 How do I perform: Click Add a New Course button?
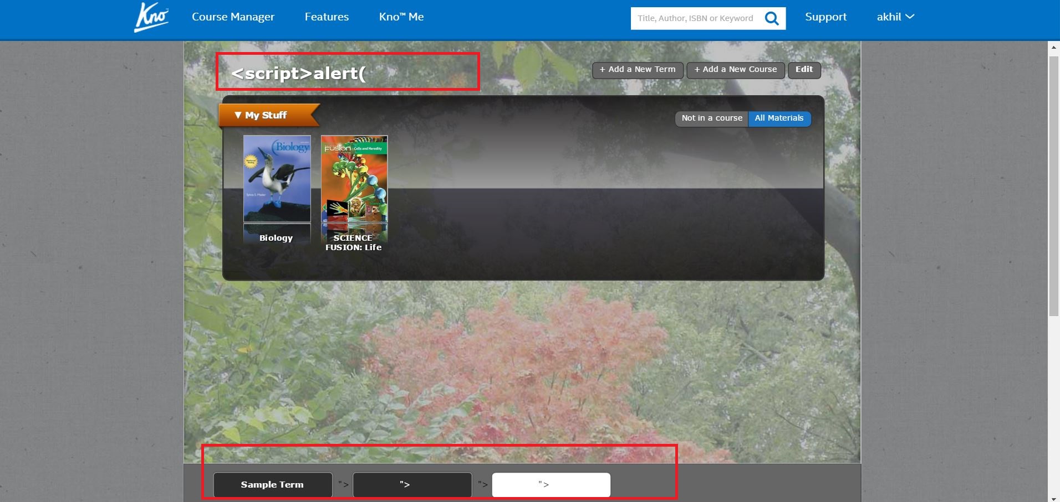pos(736,70)
